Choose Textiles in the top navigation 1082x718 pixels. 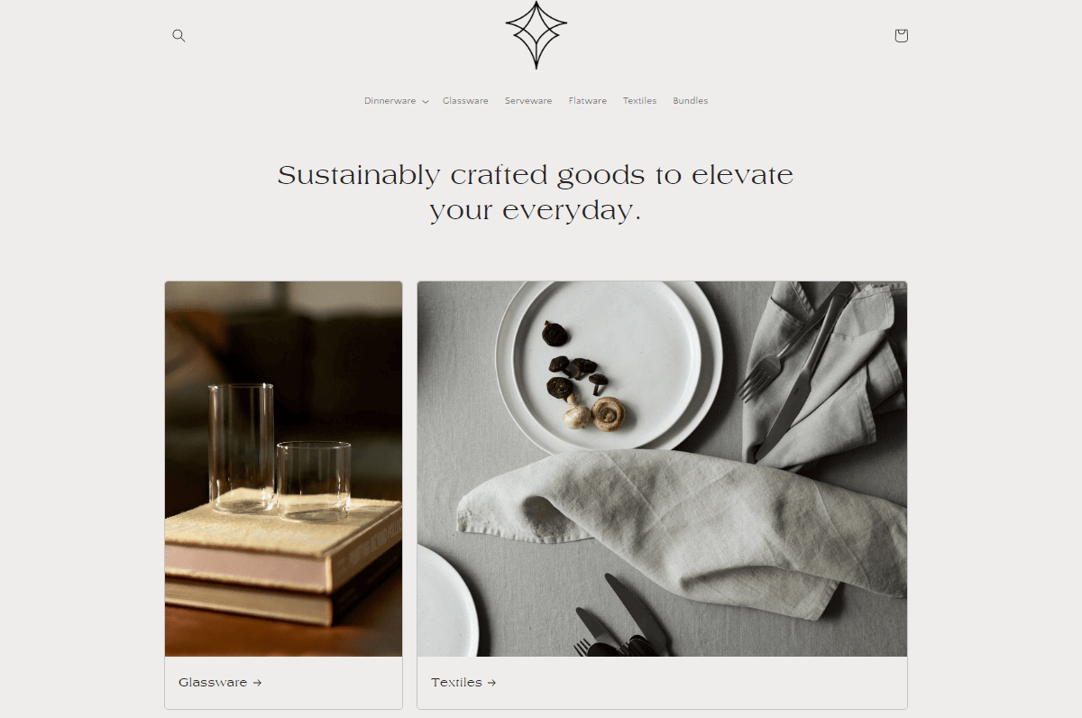(640, 101)
